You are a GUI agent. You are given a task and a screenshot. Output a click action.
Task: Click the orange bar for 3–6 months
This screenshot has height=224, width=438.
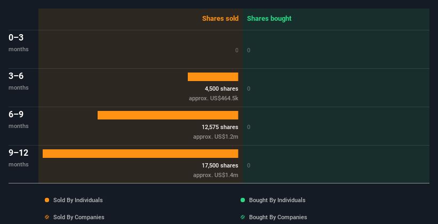coord(213,77)
